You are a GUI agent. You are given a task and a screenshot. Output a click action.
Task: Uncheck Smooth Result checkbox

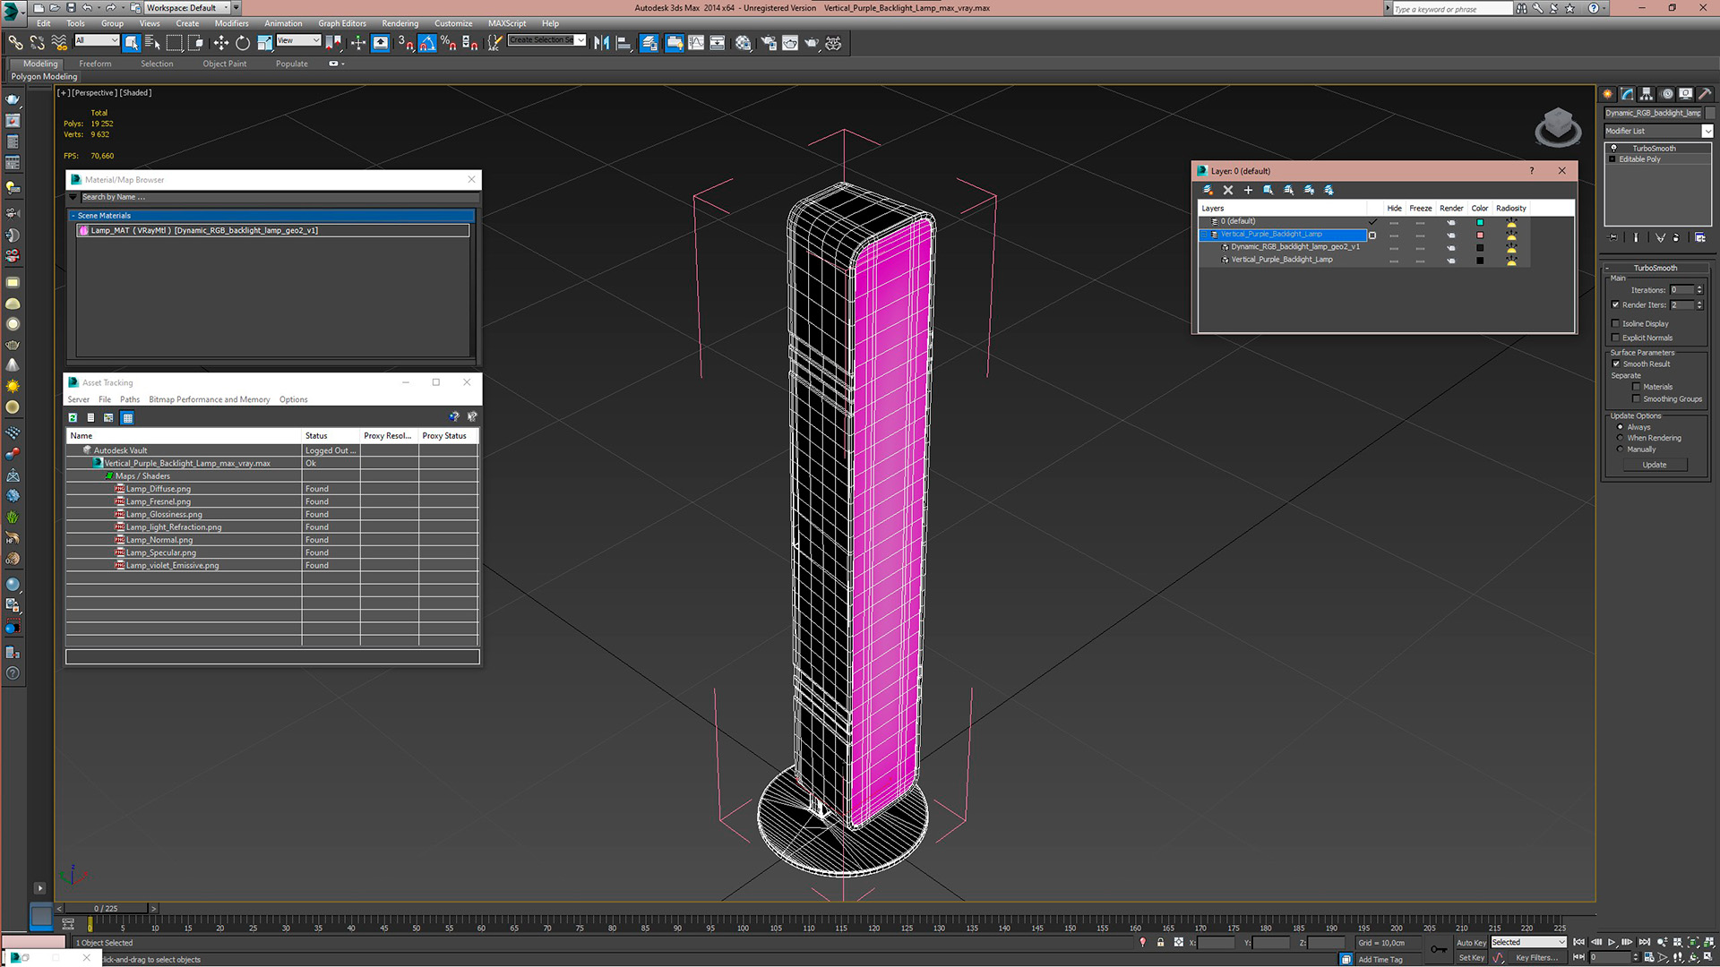click(x=1615, y=364)
